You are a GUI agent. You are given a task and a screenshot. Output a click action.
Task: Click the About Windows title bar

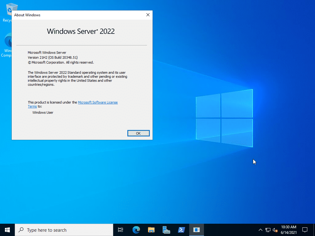coord(77,14)
